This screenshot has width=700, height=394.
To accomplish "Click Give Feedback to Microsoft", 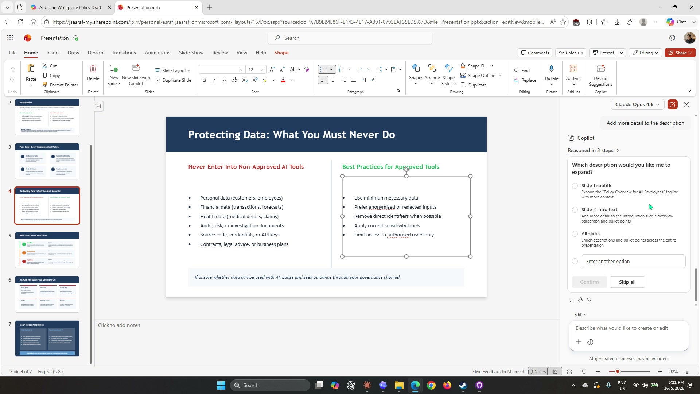I will point(499,372).
